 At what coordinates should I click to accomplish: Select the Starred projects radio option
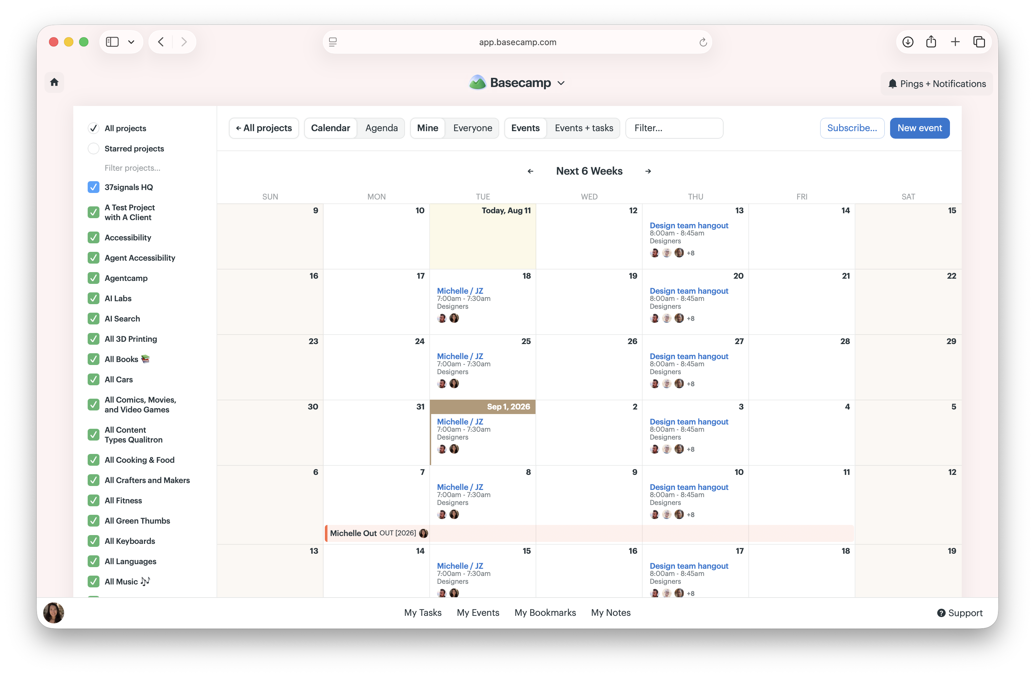[x=94, y=149]
